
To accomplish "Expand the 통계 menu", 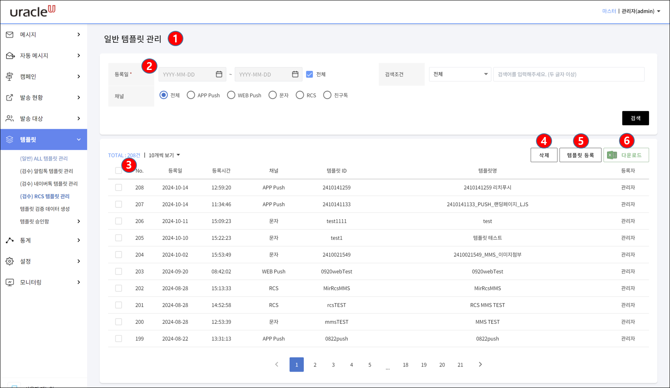I will 79,240.
